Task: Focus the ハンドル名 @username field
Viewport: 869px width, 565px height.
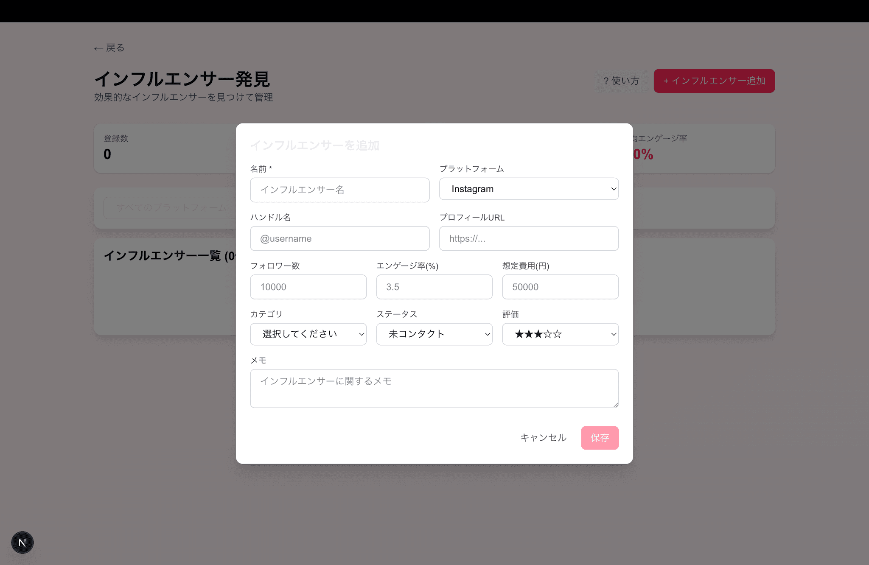Action: (339, 238)
